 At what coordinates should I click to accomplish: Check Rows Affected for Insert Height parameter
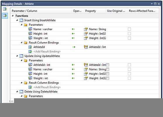[129, 34]
